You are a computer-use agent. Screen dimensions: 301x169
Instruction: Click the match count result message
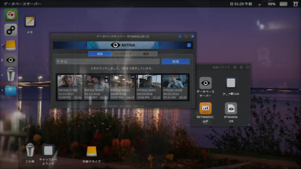click(x=122, y=69)
